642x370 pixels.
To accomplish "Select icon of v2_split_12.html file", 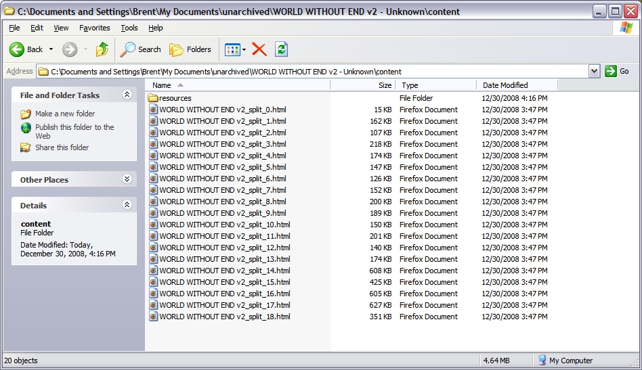I will [154, 248].
